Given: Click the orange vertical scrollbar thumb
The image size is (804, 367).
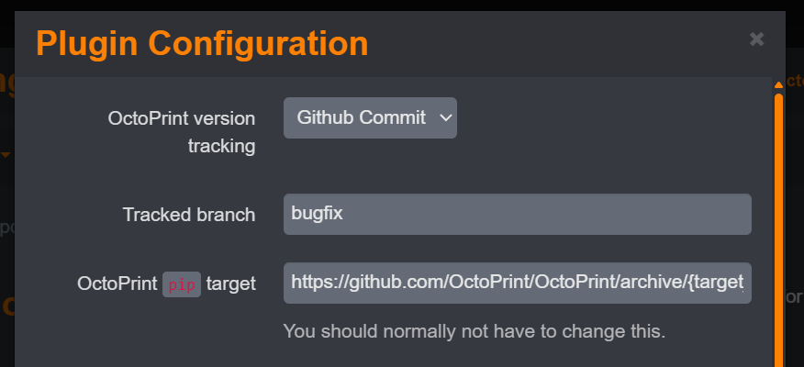Looking at the screenshot, I should click(x=778, y=229).
